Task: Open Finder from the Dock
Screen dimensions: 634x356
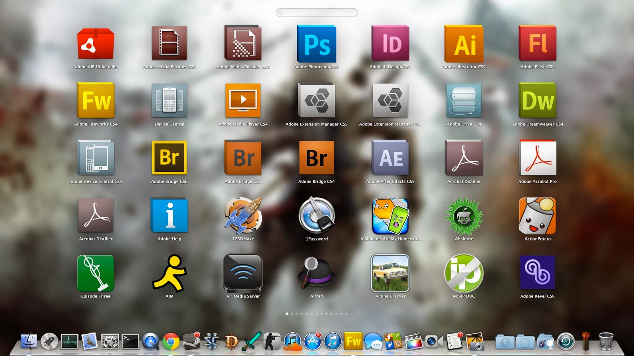Action: (29, 341)
